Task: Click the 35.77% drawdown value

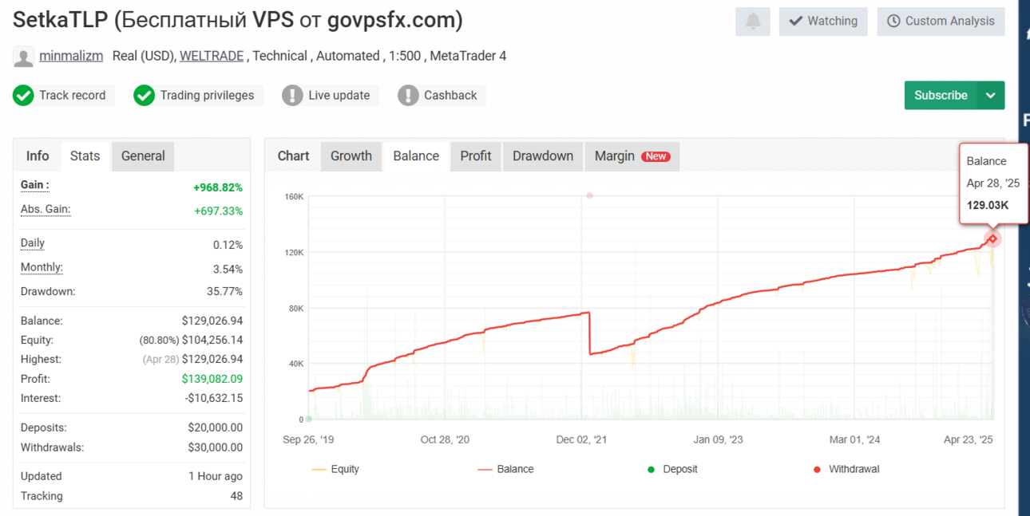Action: point(224,292)
